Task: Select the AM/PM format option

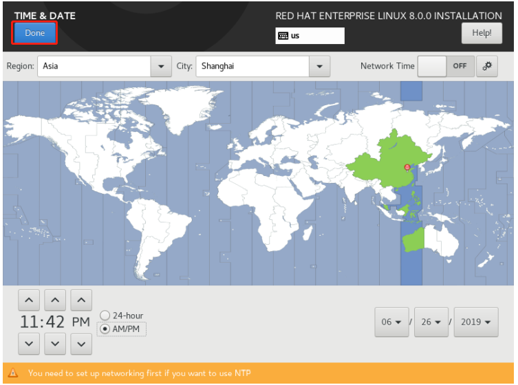Action: click(x=122, y=329)
